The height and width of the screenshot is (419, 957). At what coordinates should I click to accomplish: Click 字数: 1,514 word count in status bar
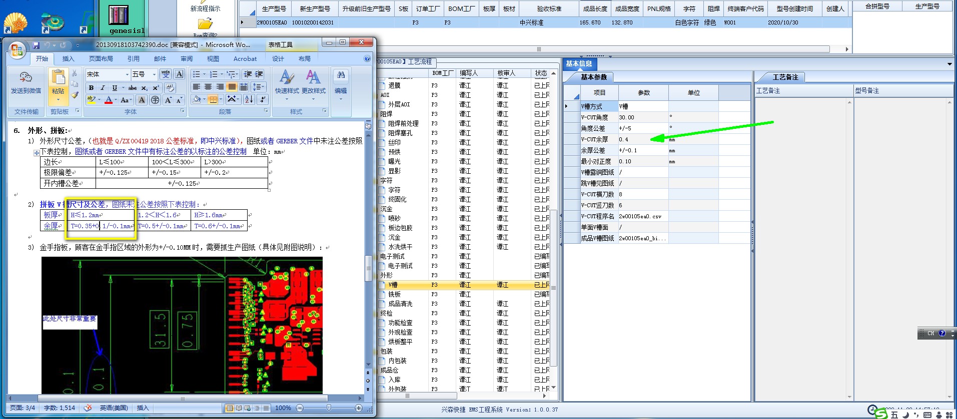click(60, 408)
